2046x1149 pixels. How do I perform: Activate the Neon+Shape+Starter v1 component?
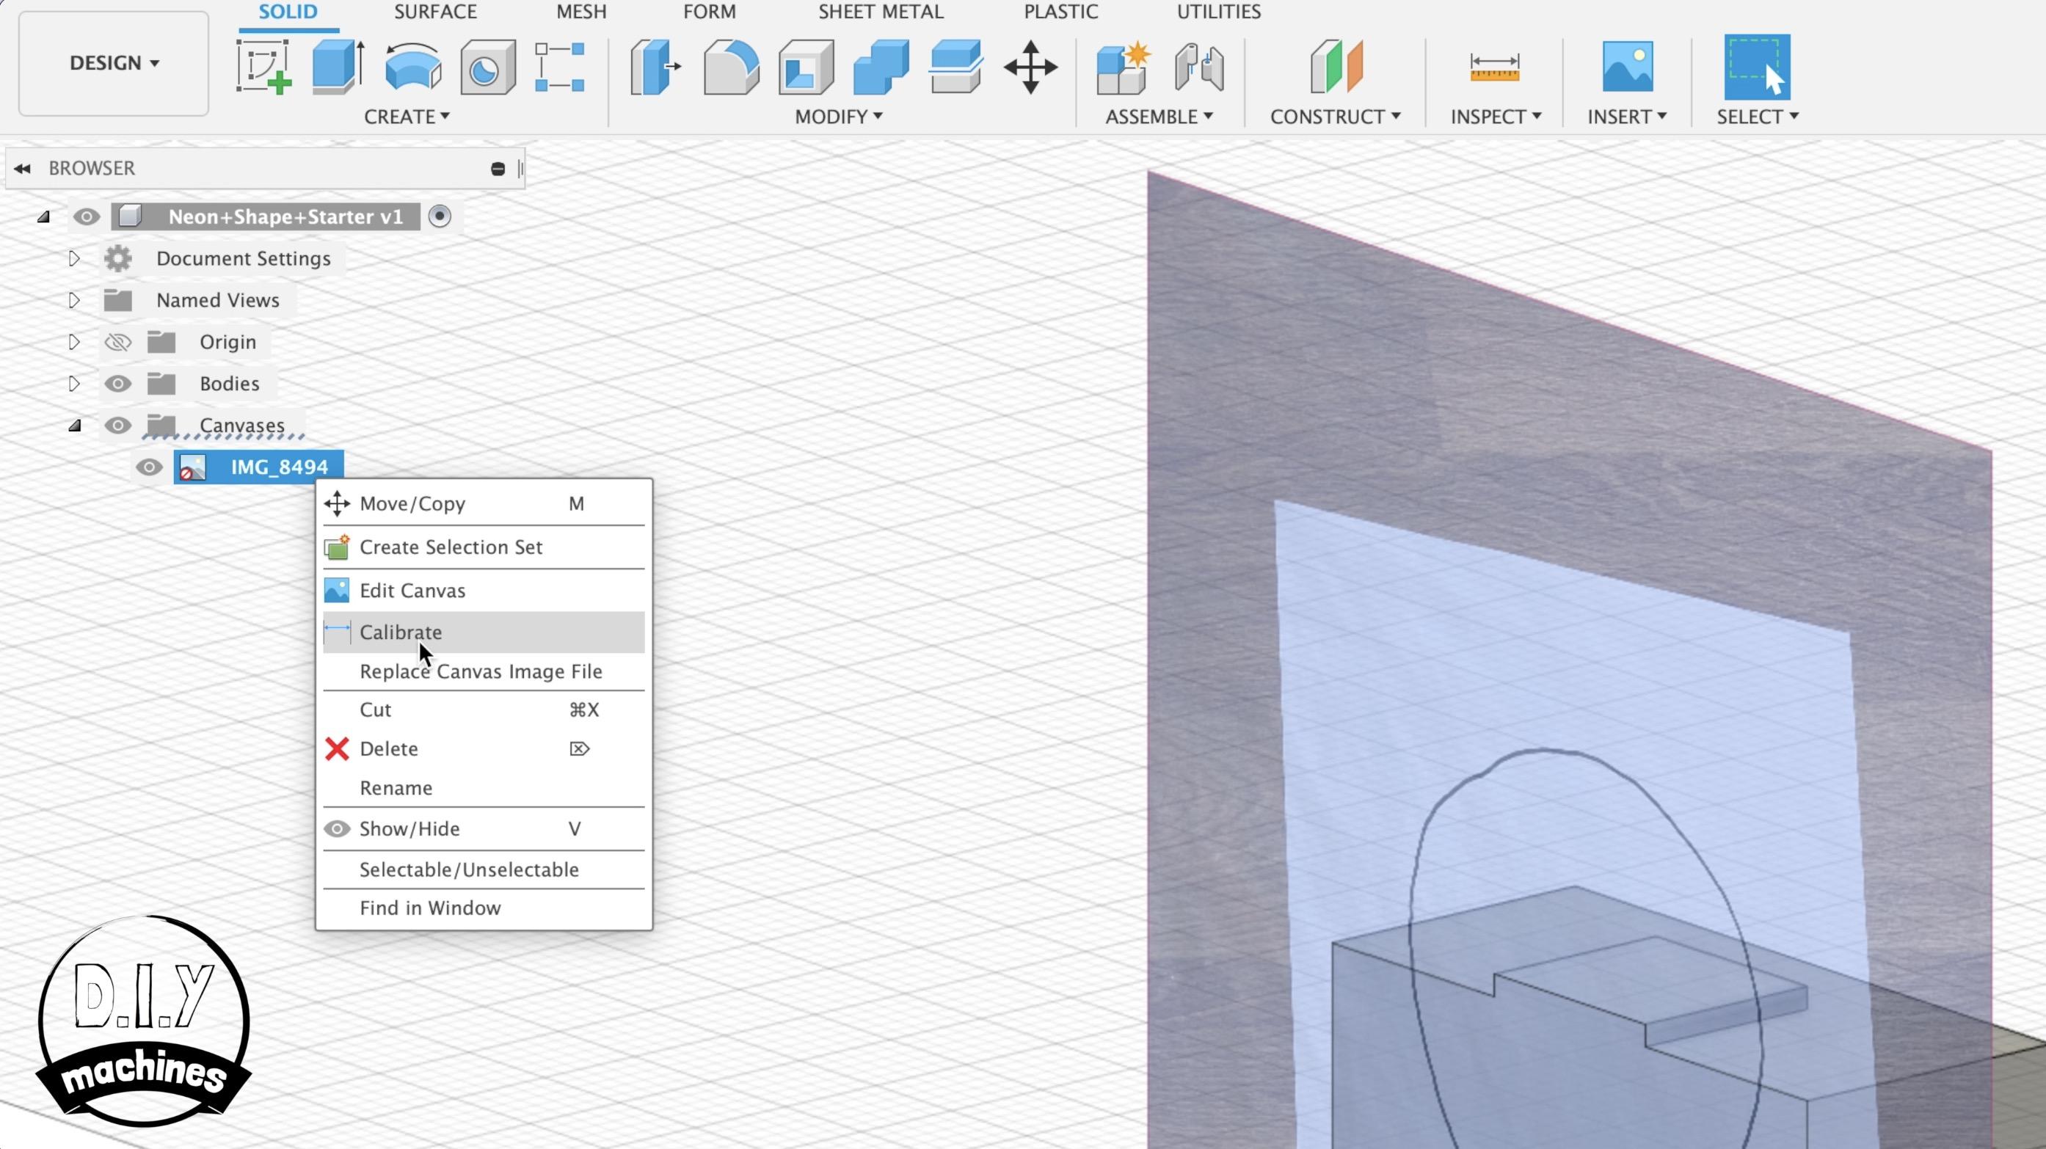441,216
